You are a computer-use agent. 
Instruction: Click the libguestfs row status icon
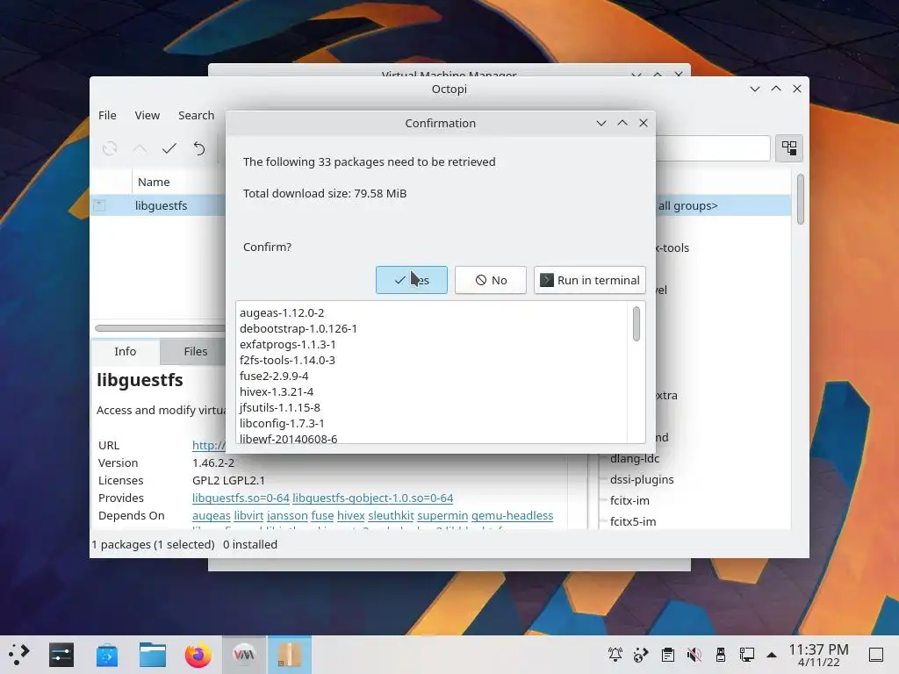click(x=99, y=205)
